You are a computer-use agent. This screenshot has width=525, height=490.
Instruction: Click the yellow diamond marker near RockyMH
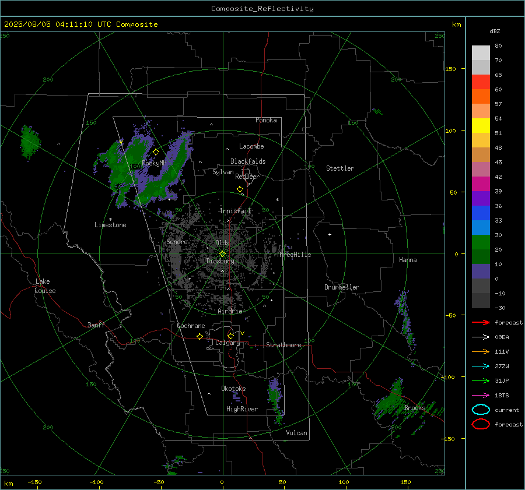[156, 152]
